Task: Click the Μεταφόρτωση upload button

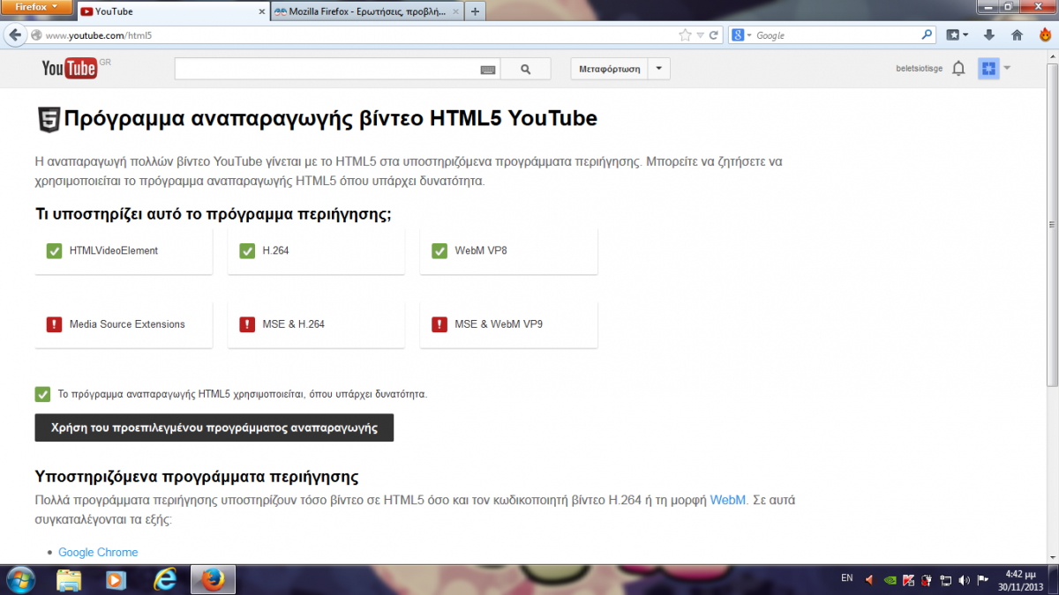Action: 610,69
